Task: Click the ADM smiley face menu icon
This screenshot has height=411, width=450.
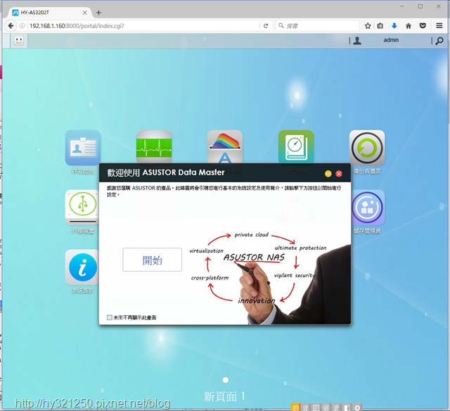Action: [19, 41]
